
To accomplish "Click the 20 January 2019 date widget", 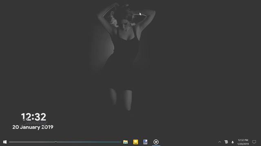I will click(33, 127).
